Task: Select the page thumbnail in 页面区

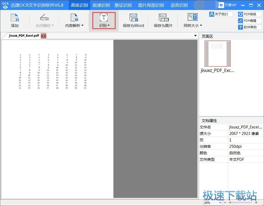Action: (218, 54)
